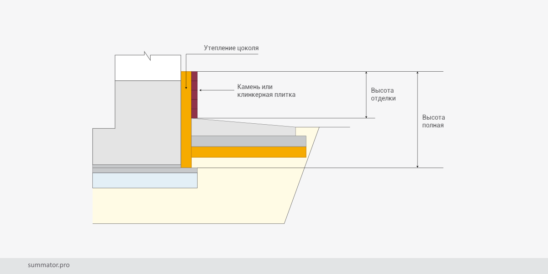Click the thin gray strip beneath foundation block
548x274 pixels.
(145, 170)
